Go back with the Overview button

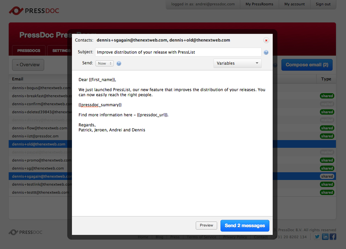pyautogui.click(x=28, y=65)
